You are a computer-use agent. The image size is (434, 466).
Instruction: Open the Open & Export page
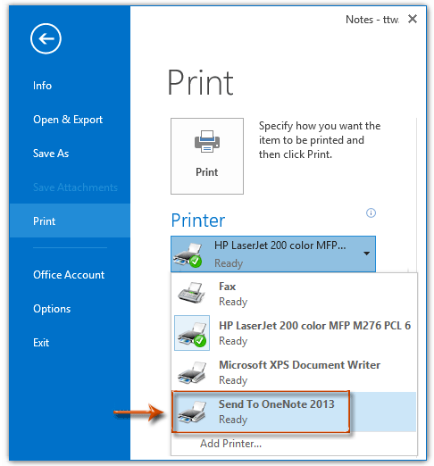point(68,120)
